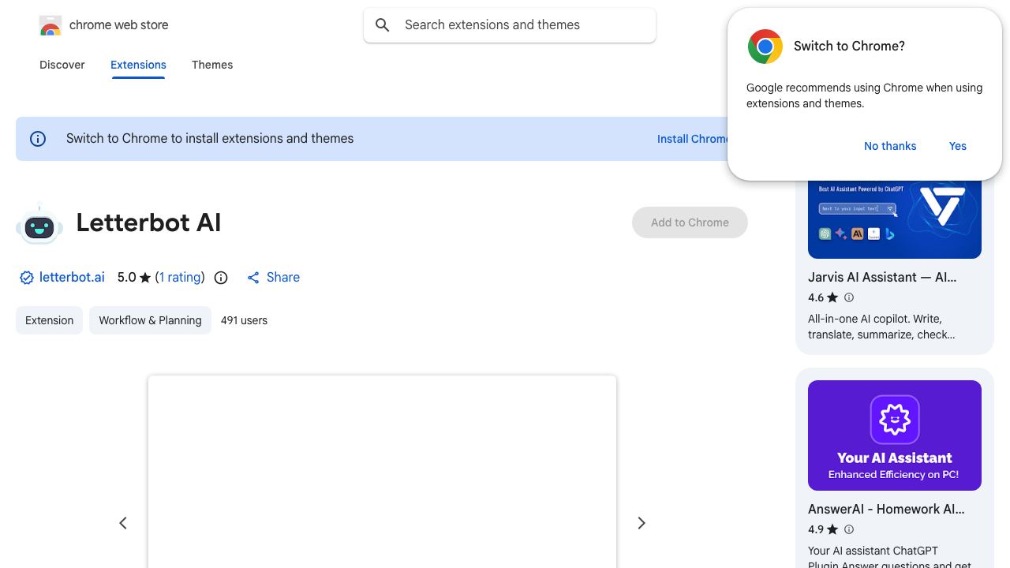Click info icon beside Jarvis 4.6 rating
Screen dimensions: 1010x568
[849, 297]
